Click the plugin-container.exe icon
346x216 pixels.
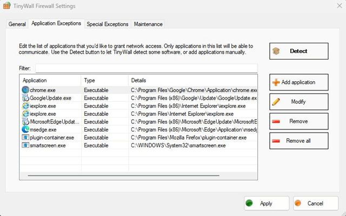click(25, 138)
